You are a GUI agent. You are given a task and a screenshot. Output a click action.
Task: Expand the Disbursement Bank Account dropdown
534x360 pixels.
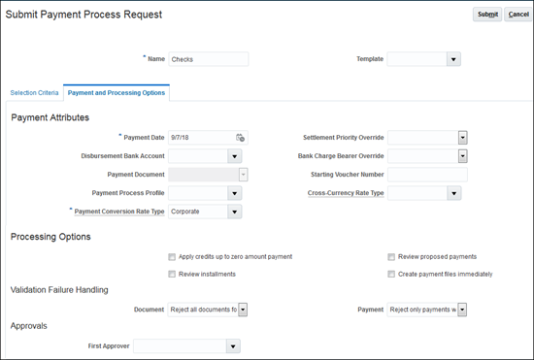[235, 156]
